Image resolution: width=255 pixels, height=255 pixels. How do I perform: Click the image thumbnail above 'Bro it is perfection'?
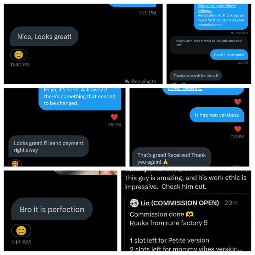tap(86, 173)
